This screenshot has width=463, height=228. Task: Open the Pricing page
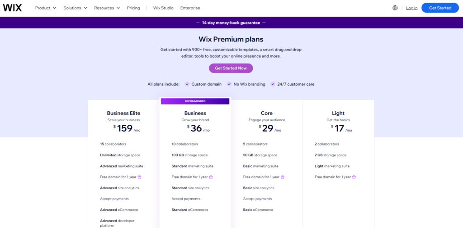point(133,8)
